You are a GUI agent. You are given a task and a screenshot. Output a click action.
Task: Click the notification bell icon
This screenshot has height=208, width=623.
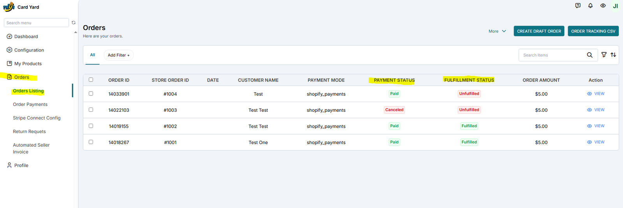coord(590,6)
